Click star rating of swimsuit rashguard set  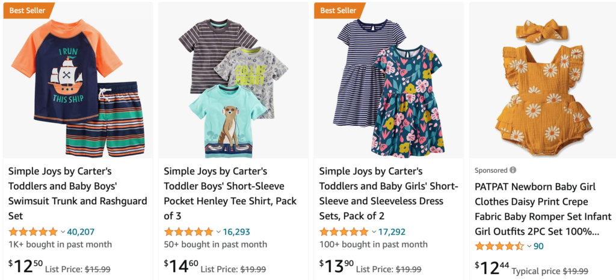coord(32,232)
